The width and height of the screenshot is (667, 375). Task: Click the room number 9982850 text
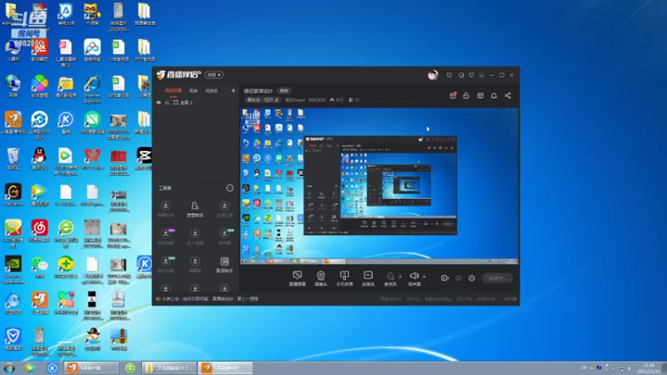[x=317, y=100]
